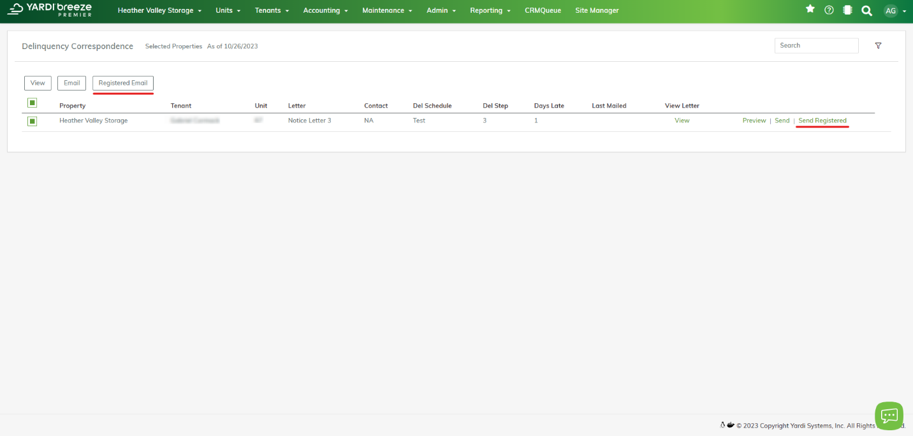Click the Send Registered link
This screenshot has width=913, height=436.
pyautogui.click(x=822, y=120)
